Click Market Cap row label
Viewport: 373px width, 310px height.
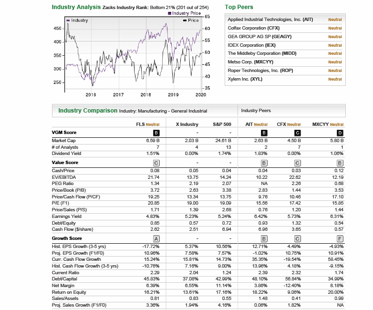click(x=63, y=141)
